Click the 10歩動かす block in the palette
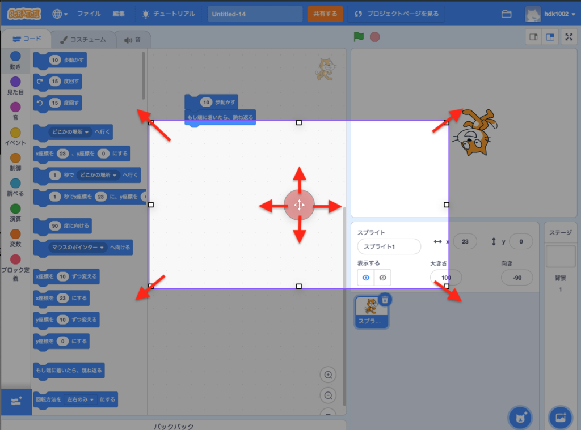The width and height of the screenshot is (581, 430). pyautogui.click(x=60, y=60)
